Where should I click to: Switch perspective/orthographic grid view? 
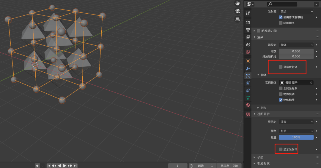(x=237, y=19)
